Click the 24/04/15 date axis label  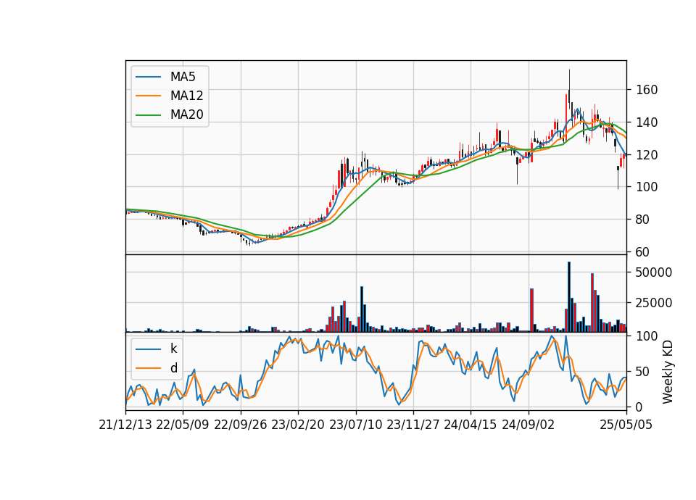[471, 425]
